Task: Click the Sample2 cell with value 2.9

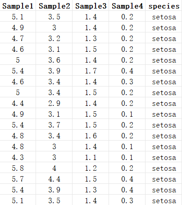Action: tap(54, 103)
